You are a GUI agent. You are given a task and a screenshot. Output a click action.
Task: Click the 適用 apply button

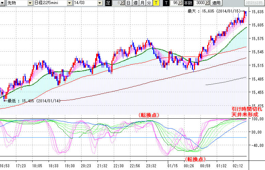pos(216,3)
